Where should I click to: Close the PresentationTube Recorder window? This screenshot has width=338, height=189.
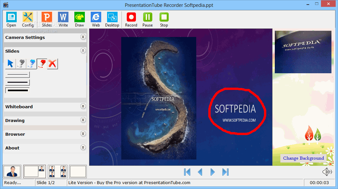point(328,4)
